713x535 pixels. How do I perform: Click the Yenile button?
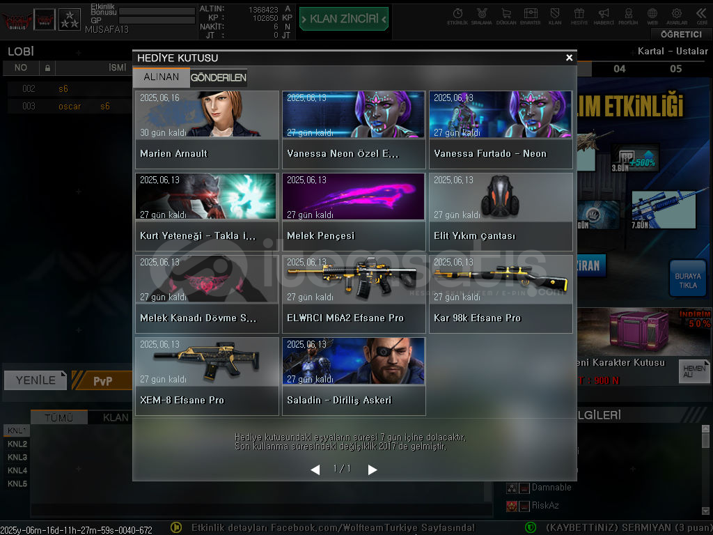pyautogui.click(x=36, y=380)
